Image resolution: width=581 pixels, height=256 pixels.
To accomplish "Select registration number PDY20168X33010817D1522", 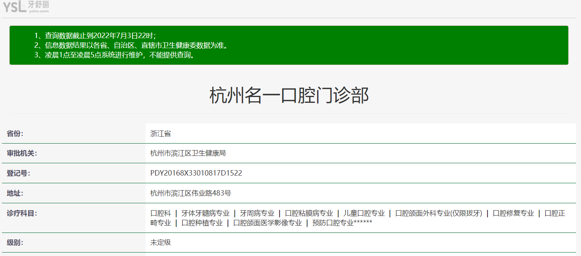I will 196,173.
